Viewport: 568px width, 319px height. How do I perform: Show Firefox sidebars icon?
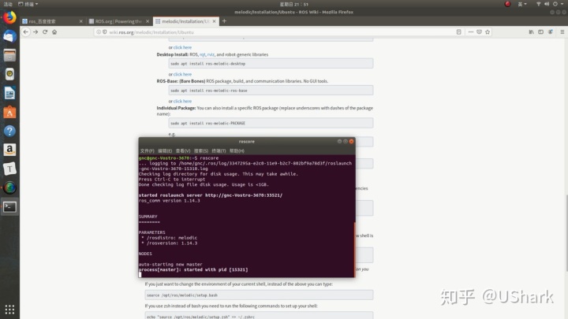point(541,32)
